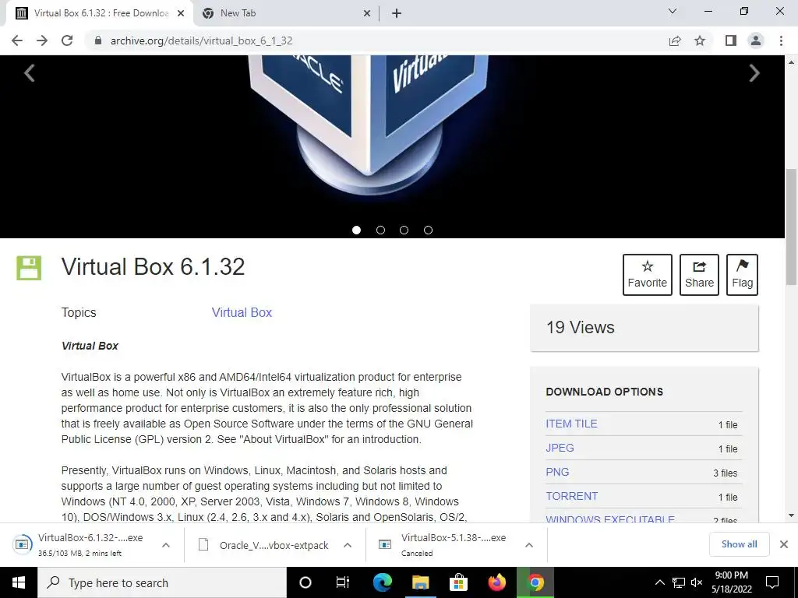
Task: Favorite this archive item
Action: click(x=648, y=275)
